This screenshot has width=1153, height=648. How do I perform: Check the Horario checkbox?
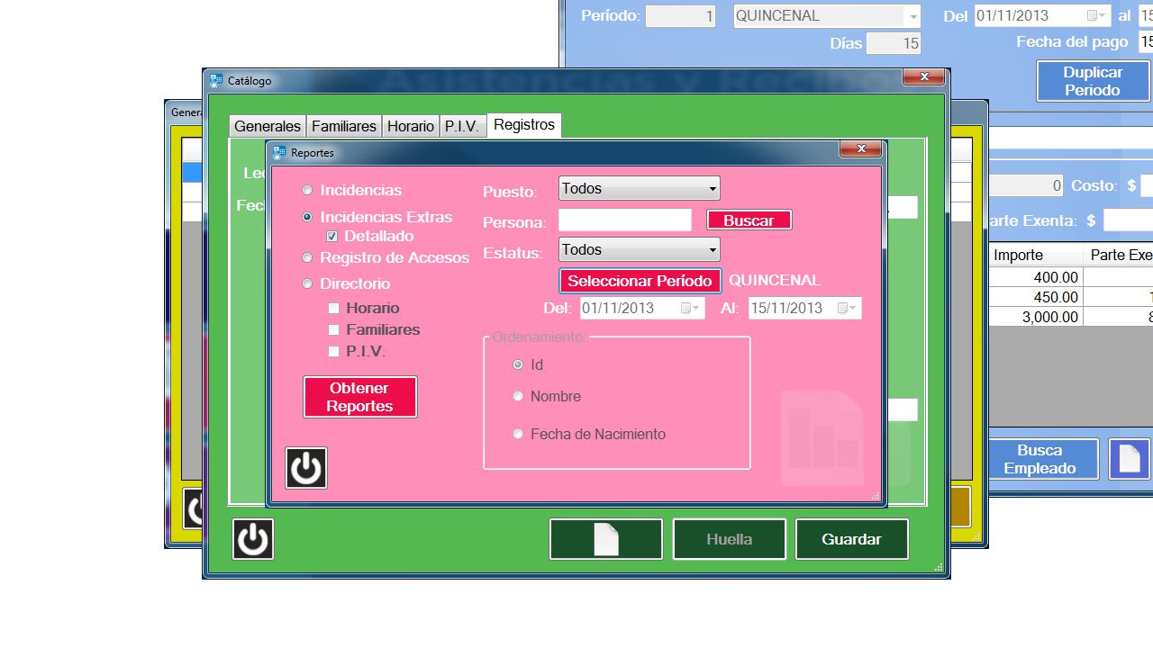tap(334, 308)
